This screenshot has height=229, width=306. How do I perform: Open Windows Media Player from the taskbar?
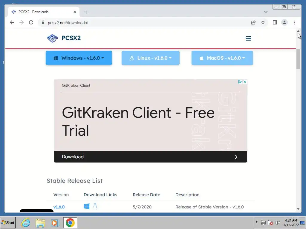[x=55, y=223]
